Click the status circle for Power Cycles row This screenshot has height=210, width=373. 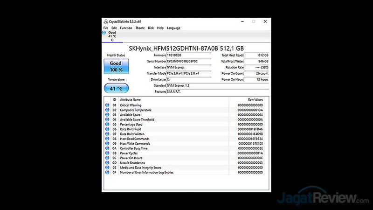(107, 153)
